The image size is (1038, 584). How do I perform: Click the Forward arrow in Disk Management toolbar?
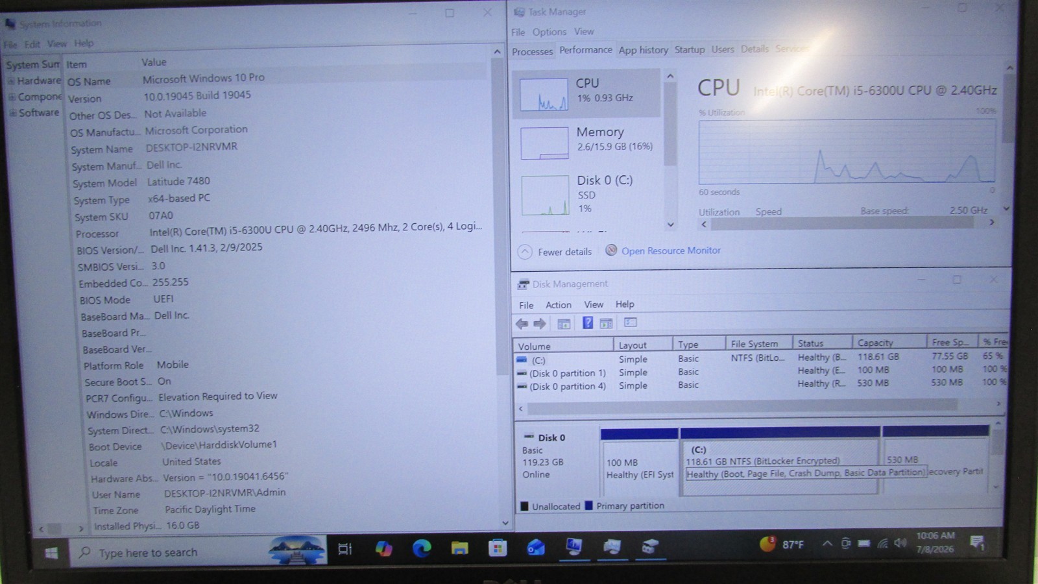[x=540, y=323]
